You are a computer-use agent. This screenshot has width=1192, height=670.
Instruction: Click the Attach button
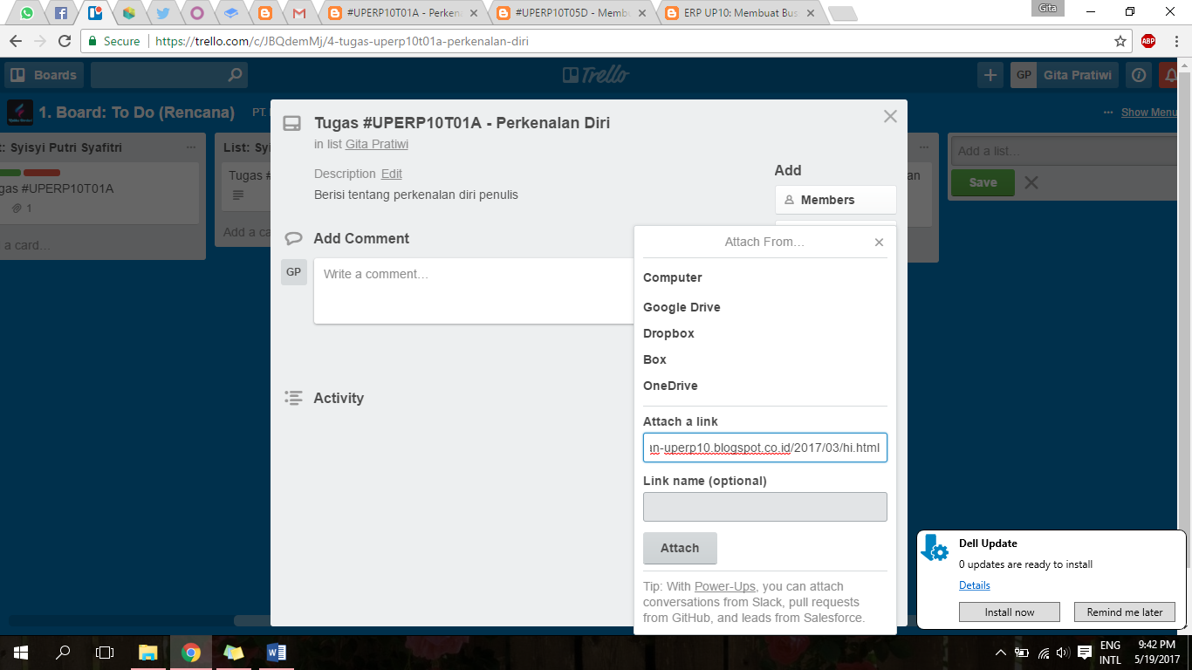pos(680,548)
